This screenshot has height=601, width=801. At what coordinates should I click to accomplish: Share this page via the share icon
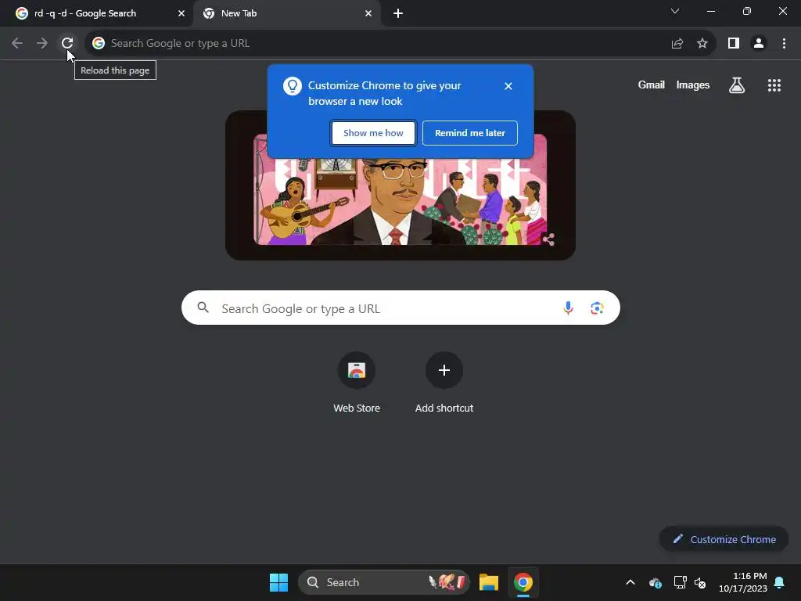point(677,44)
